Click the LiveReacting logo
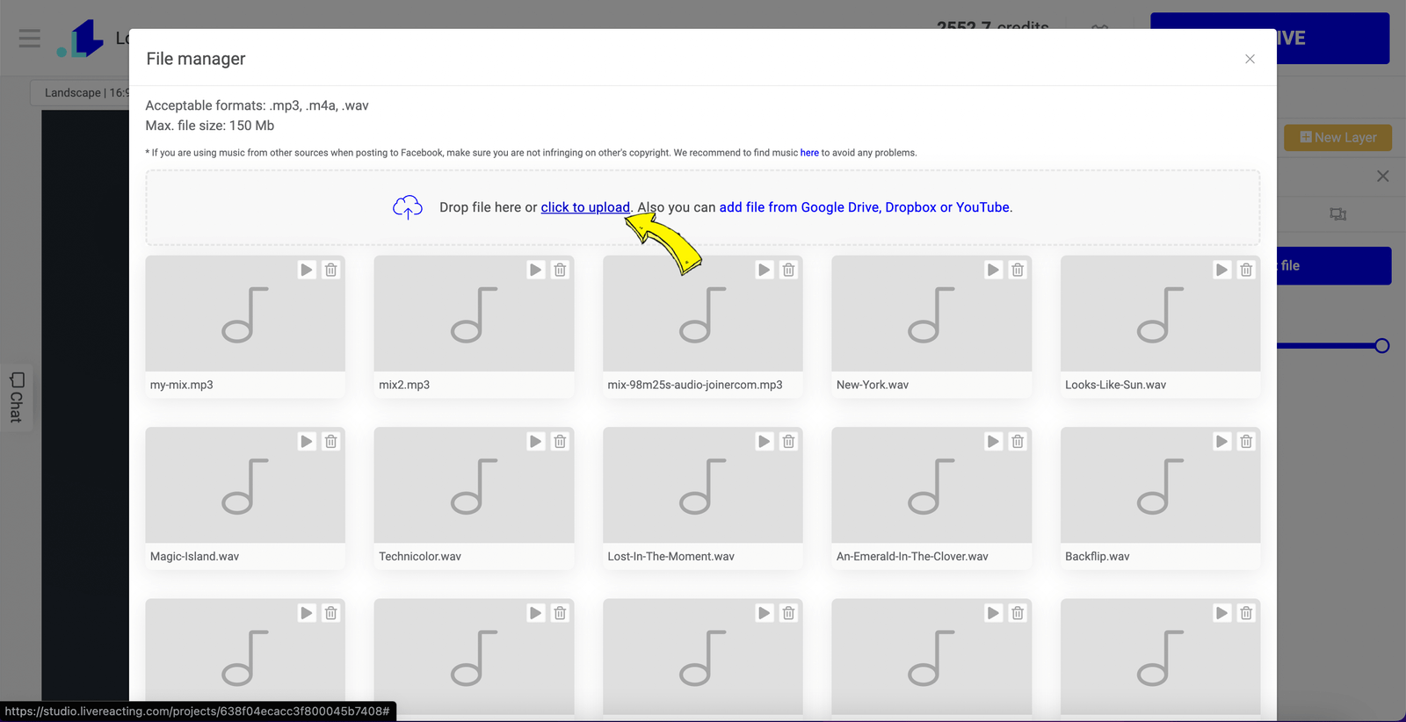The height and width of the screenshot is (722, 1406). point(81,39)
